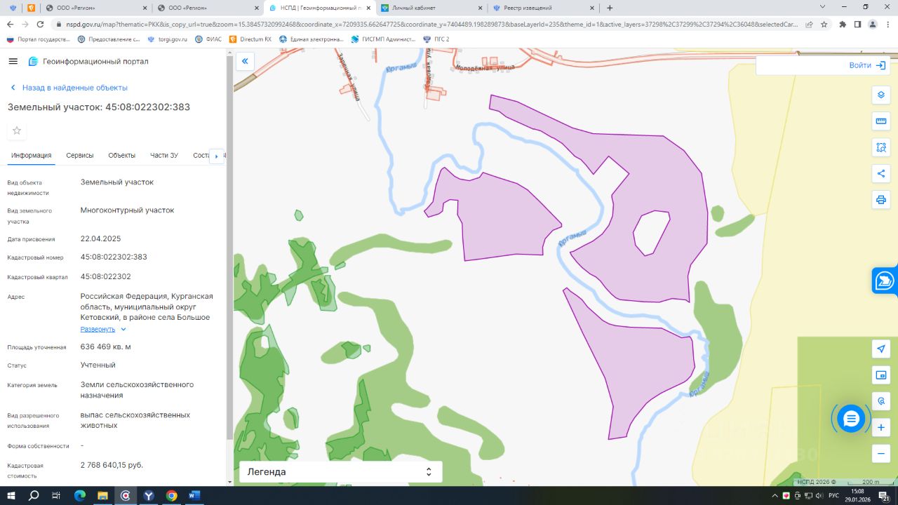Go back in browser history

coord(10,24)
